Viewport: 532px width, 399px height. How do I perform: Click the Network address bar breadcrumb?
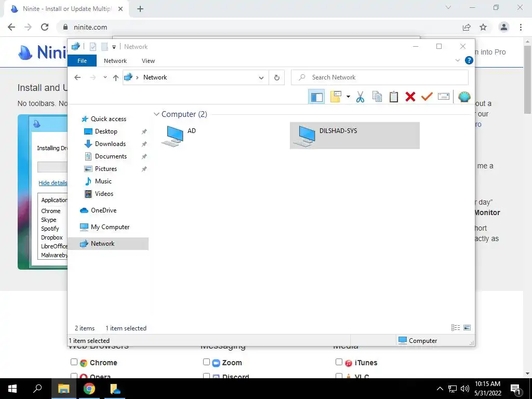[x=155, y=77]
